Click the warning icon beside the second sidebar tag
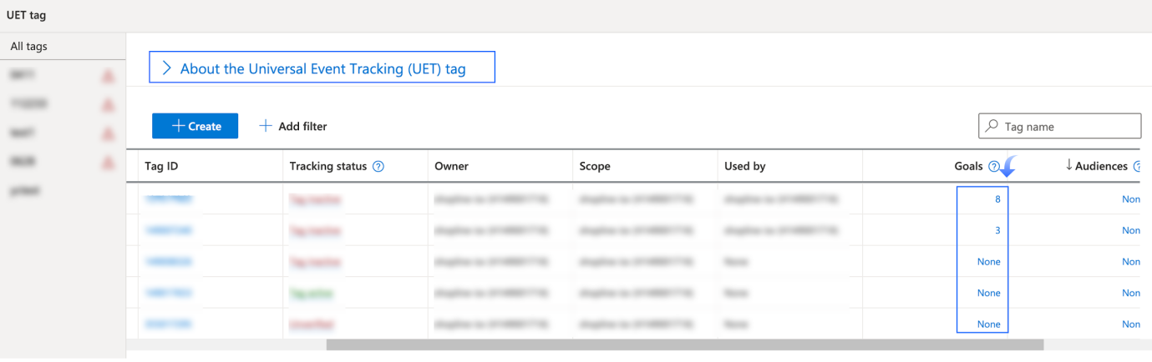1152x362 pixels. point(107,105)
